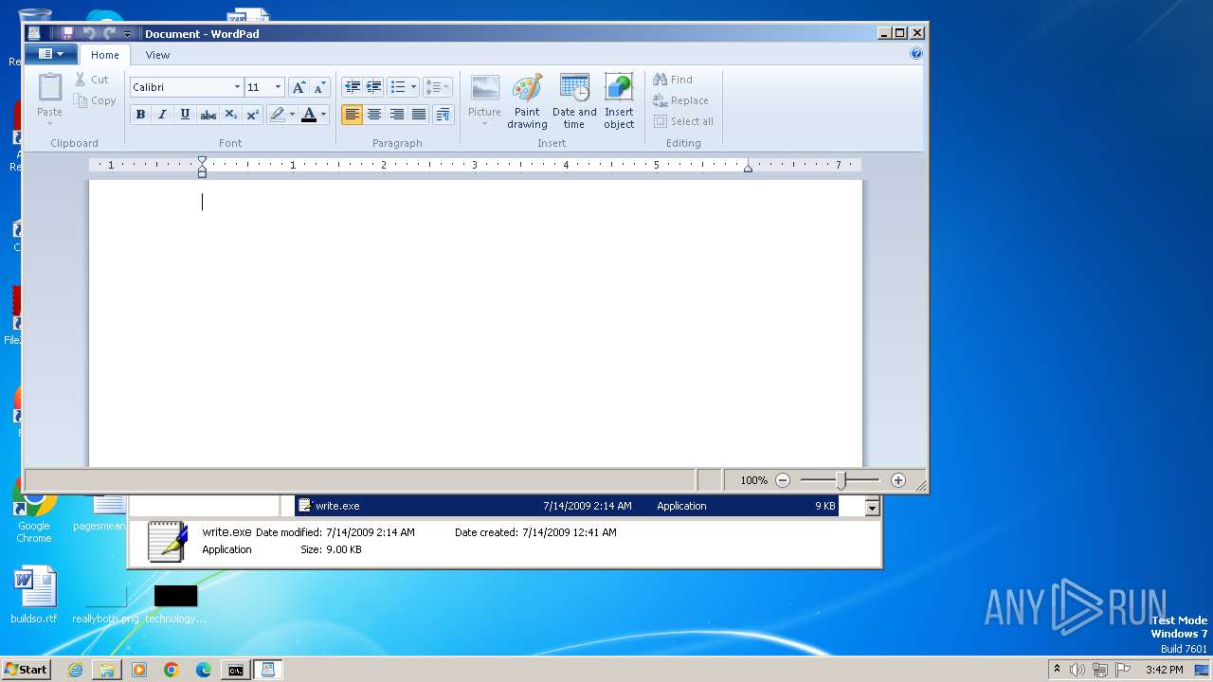Open the Customize Quick Access Toolbar arrow
This screenshot has height=682, width=1213.
(127, 34)
